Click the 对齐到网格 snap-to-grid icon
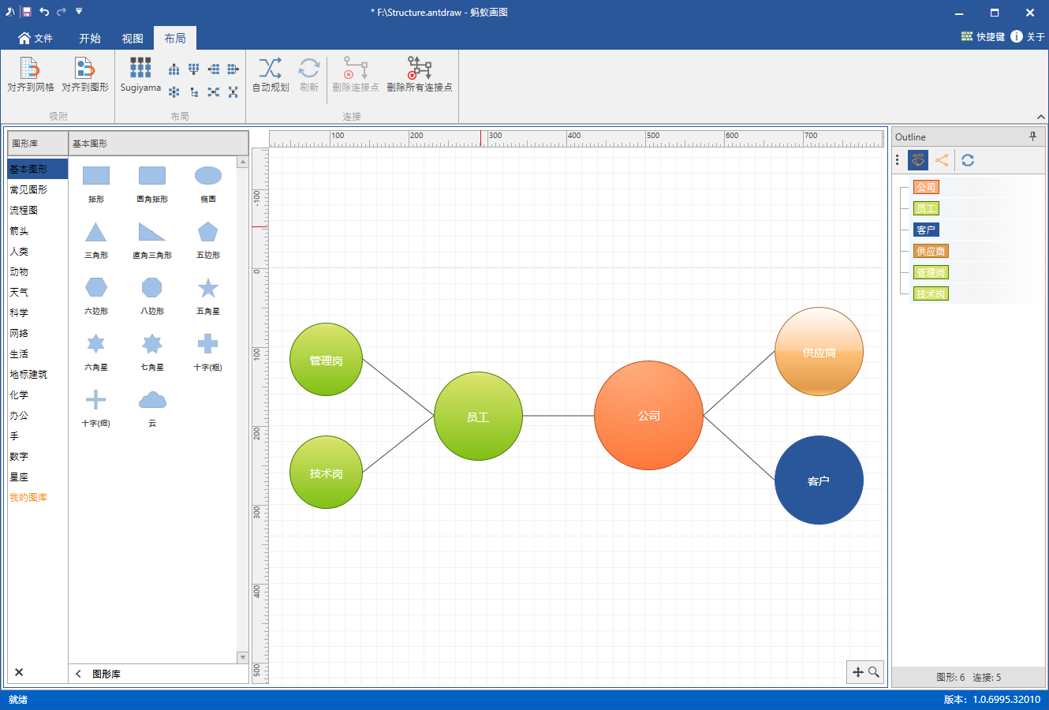The height and width of the screenshot is (710, 1049). (x=30, y=69)
